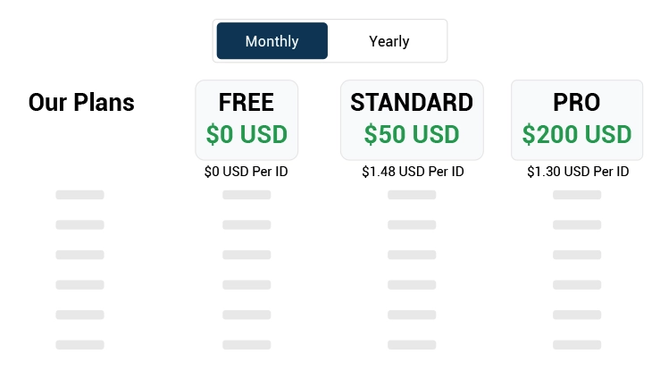
Task: Click last placeholder row under Our Plans
Action: [79, 344]
